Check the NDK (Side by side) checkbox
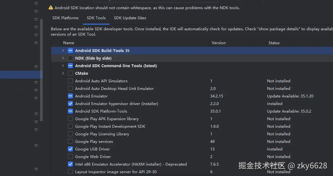This screenshot has height=176, width=333. point(70,58)
